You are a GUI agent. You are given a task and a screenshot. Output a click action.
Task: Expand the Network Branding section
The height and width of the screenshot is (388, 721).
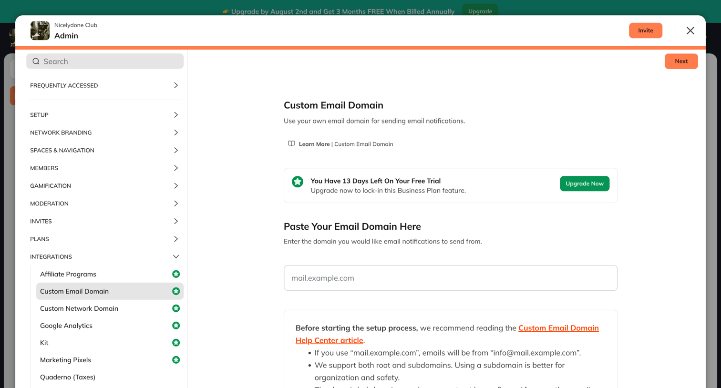(104, 133)
